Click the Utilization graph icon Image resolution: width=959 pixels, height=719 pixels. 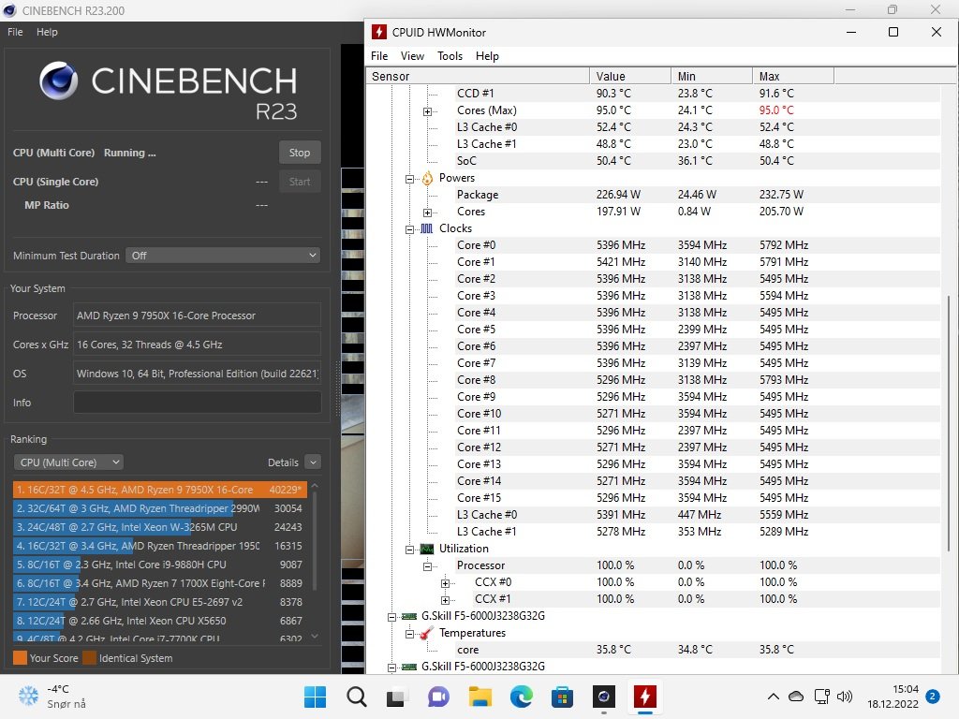427,549
